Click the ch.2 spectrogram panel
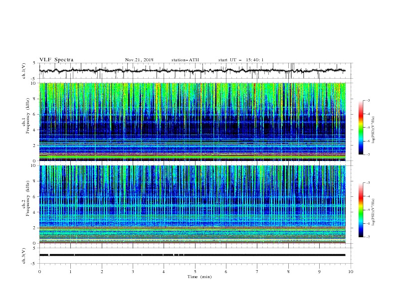Screen dimensions: 395x305 tap(193, 204)
